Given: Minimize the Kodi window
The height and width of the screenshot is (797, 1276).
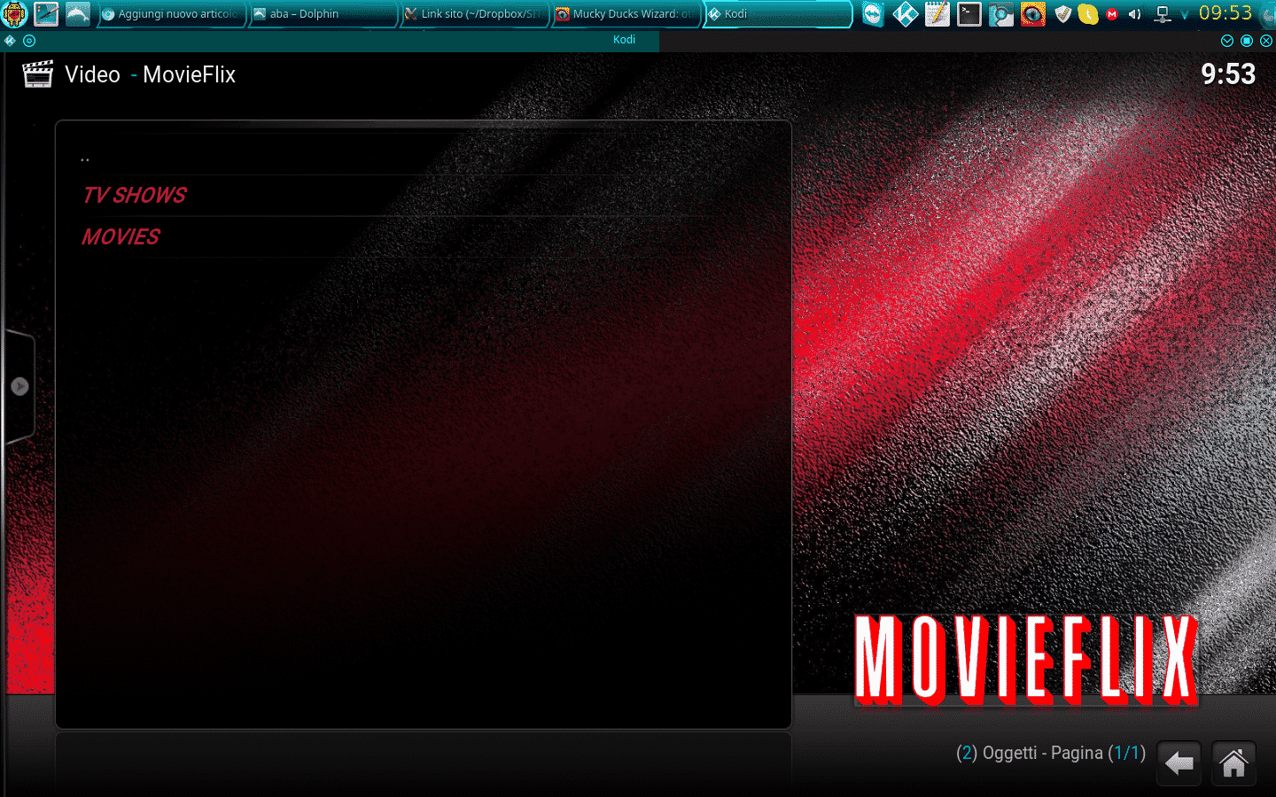Looking at the screenshot, I should click(1227, 41).
